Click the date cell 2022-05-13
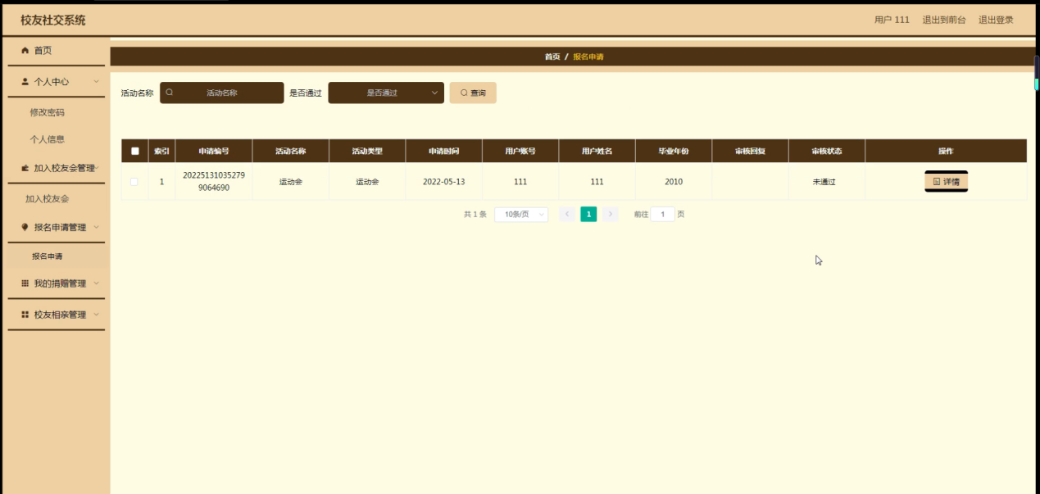The height and width of the screenshot is (494, 1040). tap(444, 182)
